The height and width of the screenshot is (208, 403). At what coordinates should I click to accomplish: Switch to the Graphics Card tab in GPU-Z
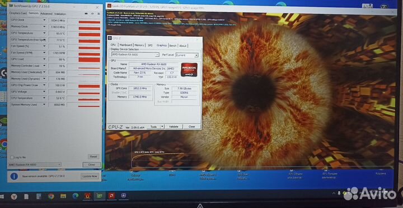18,13
